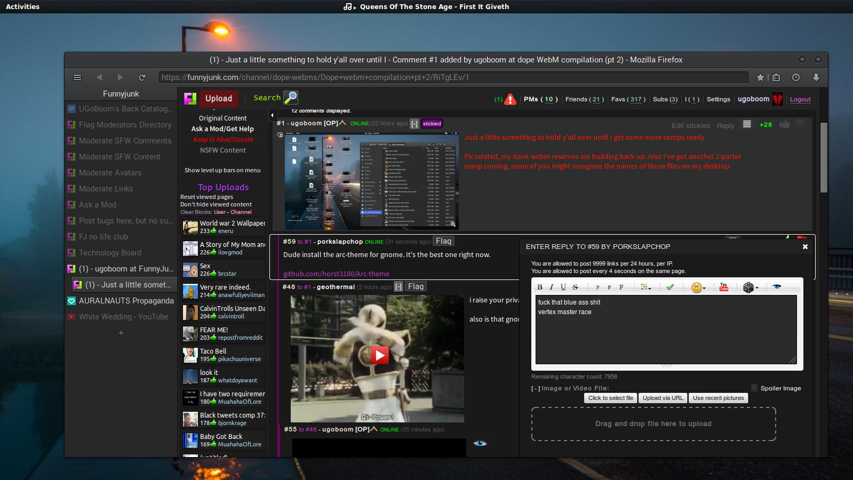Image resolution: width=853 pixels, height=480 pixels.
Task: Click the strikethrough icon in reply editor
Action: point(575,287)
